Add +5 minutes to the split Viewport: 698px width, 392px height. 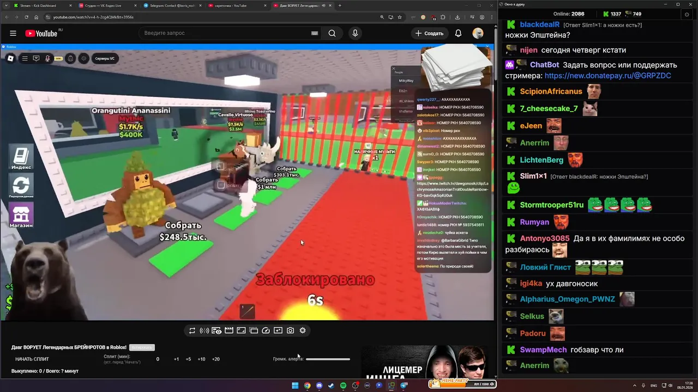[188, 359]
